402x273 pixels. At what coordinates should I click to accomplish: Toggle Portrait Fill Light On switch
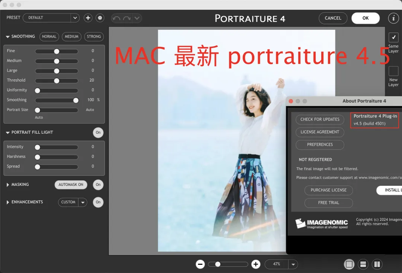click(x=98, y=132)
